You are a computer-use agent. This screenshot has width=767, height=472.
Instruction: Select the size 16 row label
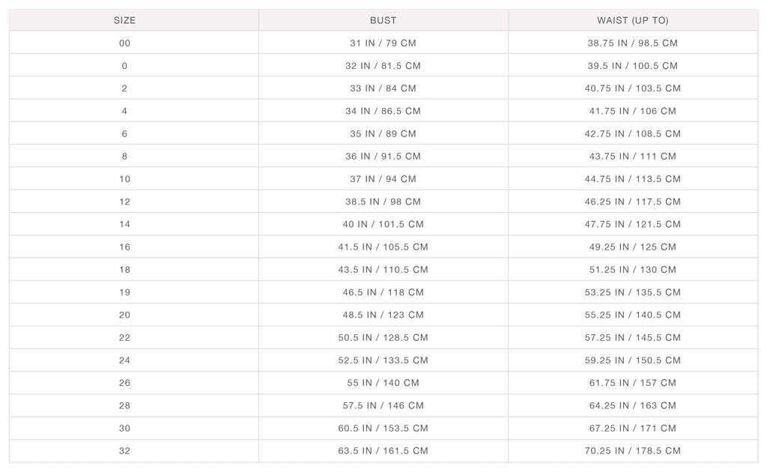(124, 246)
